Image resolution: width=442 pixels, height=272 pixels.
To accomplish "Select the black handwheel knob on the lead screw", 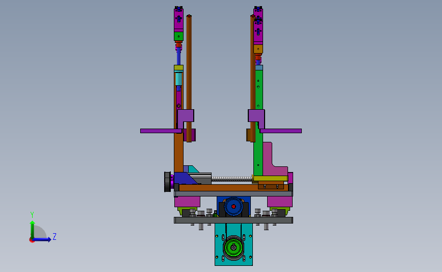I will 167,182.
